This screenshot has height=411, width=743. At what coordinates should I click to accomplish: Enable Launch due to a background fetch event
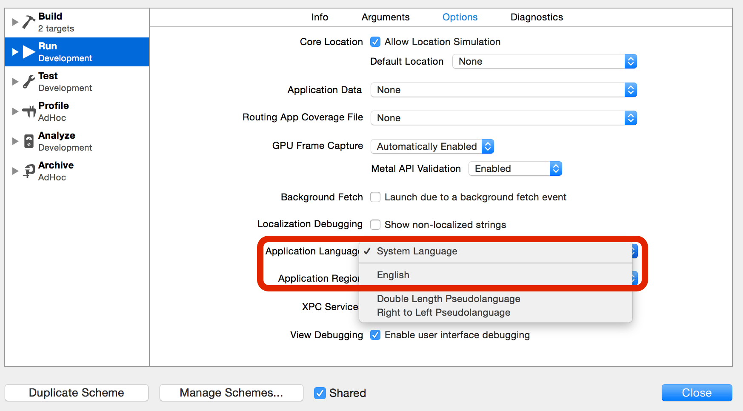375,197
